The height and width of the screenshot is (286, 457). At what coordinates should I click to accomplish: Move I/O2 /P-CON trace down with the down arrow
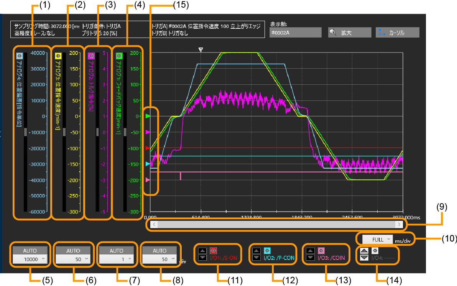tap(256, 258)
